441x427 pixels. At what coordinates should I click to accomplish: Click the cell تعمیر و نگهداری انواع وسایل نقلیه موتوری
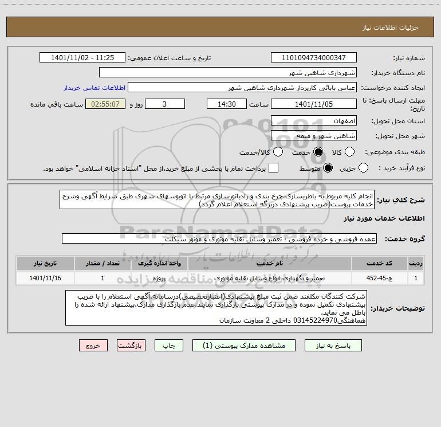tap(269, 279)
